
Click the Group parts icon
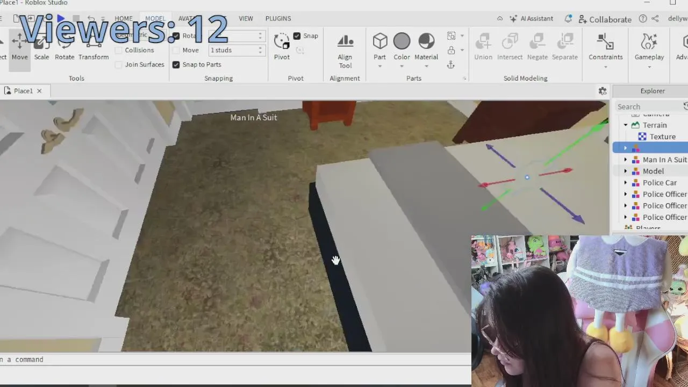point(451,36)
